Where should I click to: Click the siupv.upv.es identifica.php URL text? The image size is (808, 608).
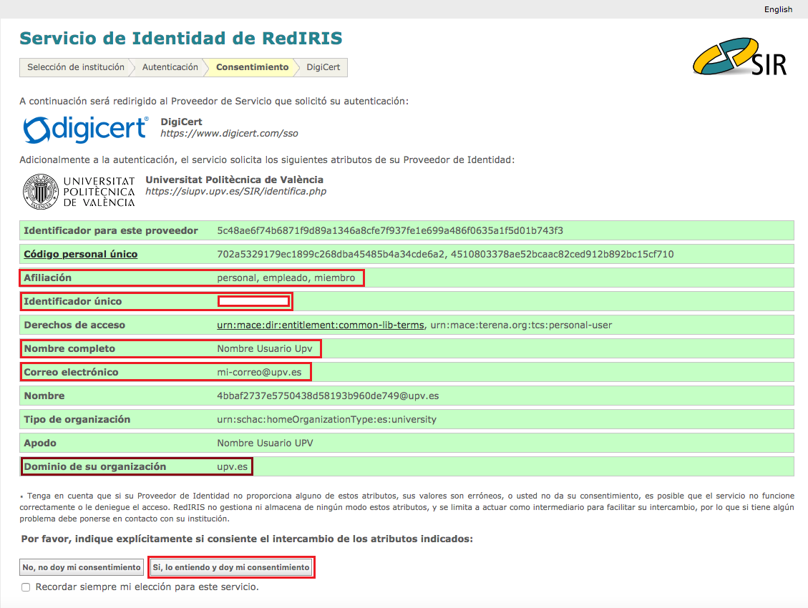click(x=235, y=192)
